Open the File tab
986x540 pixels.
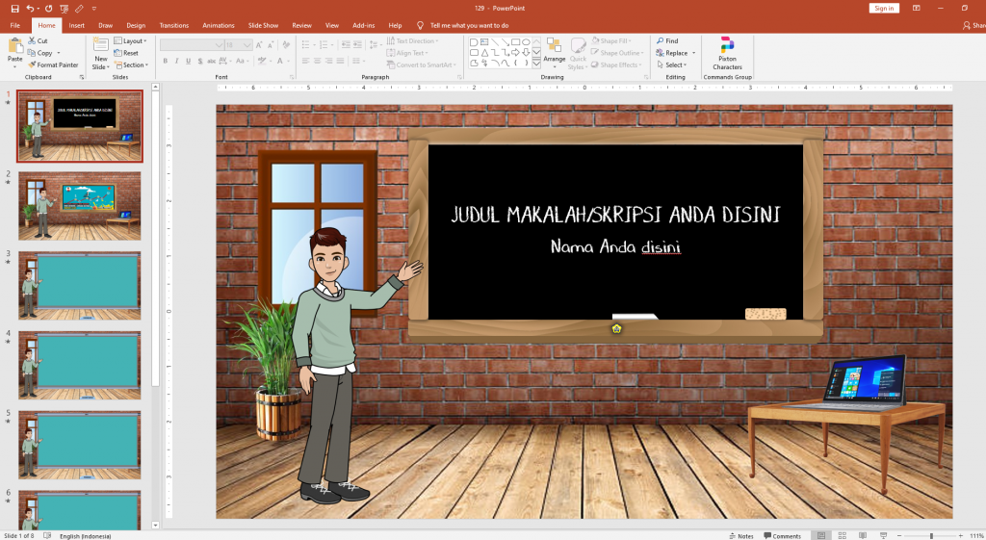15,25
